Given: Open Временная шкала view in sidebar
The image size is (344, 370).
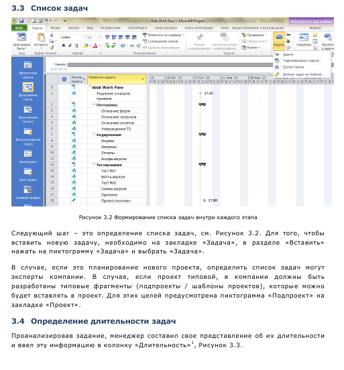Looking at the screenshot, I should (x=28, y=70).
